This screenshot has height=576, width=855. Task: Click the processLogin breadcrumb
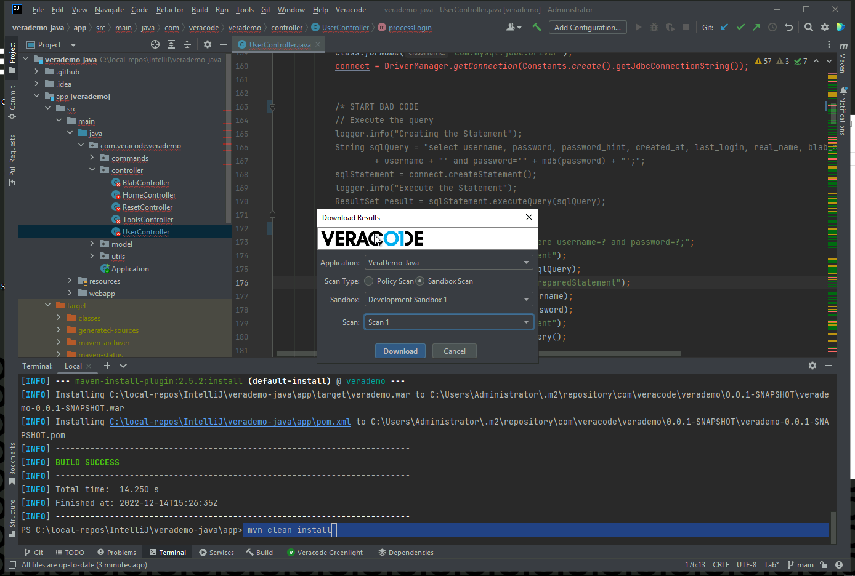tap(410, 27)
